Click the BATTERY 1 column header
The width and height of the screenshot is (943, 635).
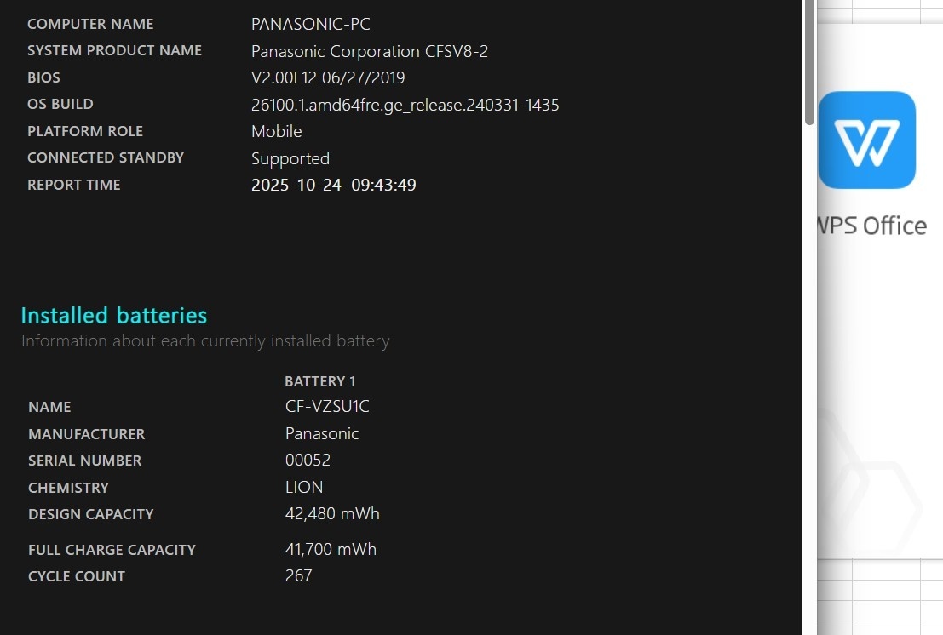point(320,381)
